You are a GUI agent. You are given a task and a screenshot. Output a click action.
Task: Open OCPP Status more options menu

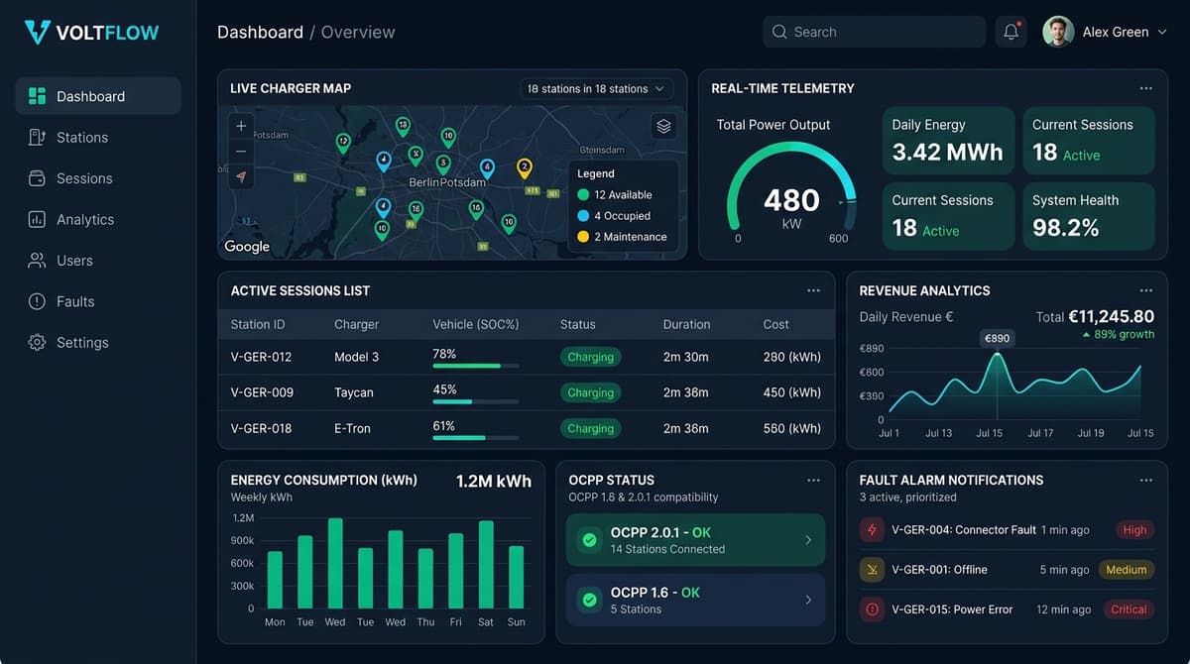click(x=813, y=480)
